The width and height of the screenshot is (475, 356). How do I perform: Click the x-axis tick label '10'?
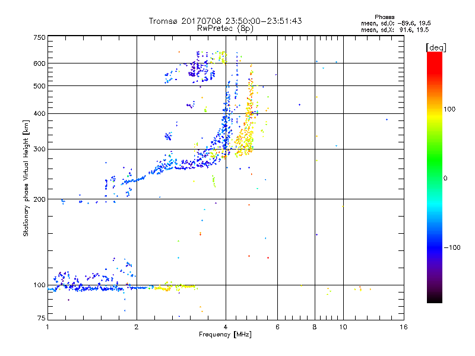point(343,327)
